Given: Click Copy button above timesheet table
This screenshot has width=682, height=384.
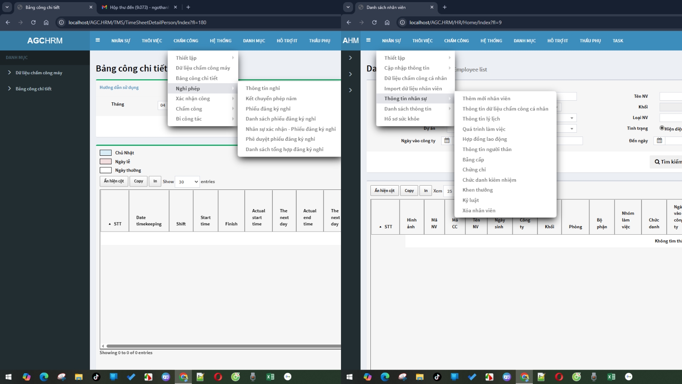Looking at the screenshot, I should pos(139,181).
